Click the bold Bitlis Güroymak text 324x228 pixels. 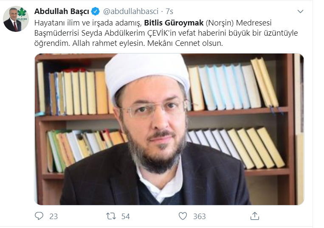174,23
